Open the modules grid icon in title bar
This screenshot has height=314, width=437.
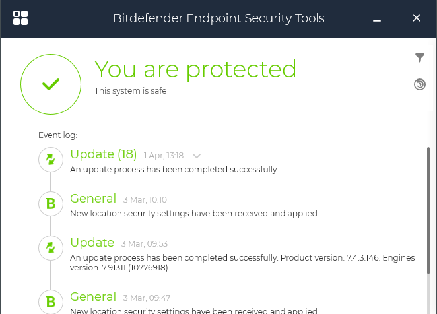pyautogui.click(x=20, y=18)
